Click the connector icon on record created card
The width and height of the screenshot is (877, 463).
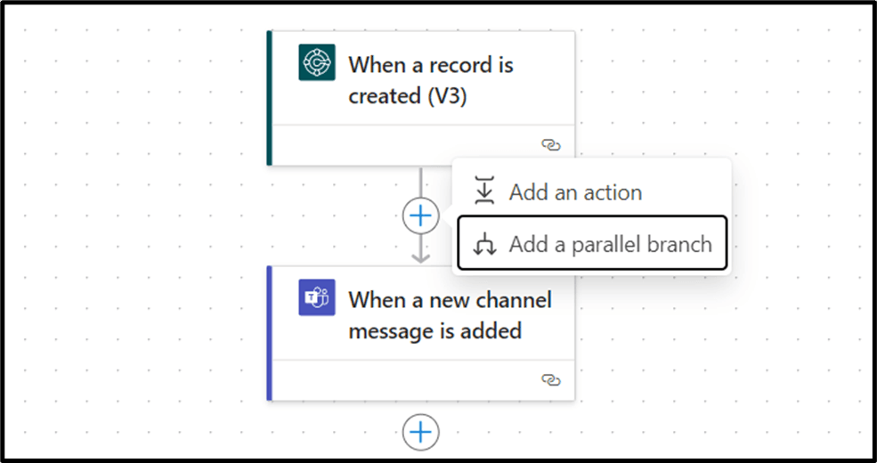point(317,62)
